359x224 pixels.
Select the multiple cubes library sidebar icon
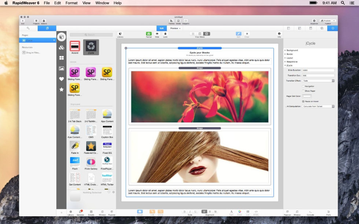pos(62,48)
